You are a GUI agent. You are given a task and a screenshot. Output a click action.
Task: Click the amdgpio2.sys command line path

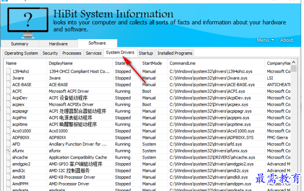click(211, 164)
